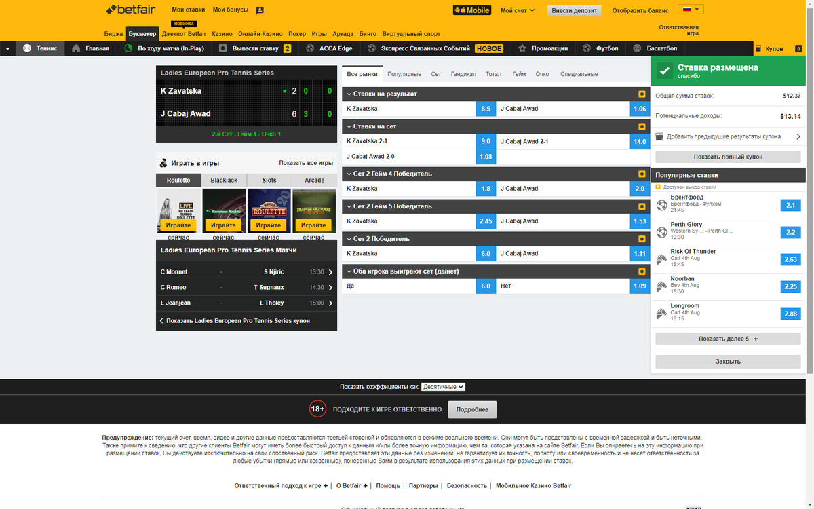The image size is (814, 509).
Task: Collapse the Ставки на результат market
Action: [349, 94]
